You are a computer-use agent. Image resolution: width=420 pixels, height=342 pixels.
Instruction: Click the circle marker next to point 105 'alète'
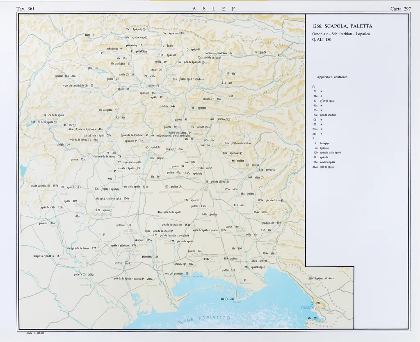point(262,178)
